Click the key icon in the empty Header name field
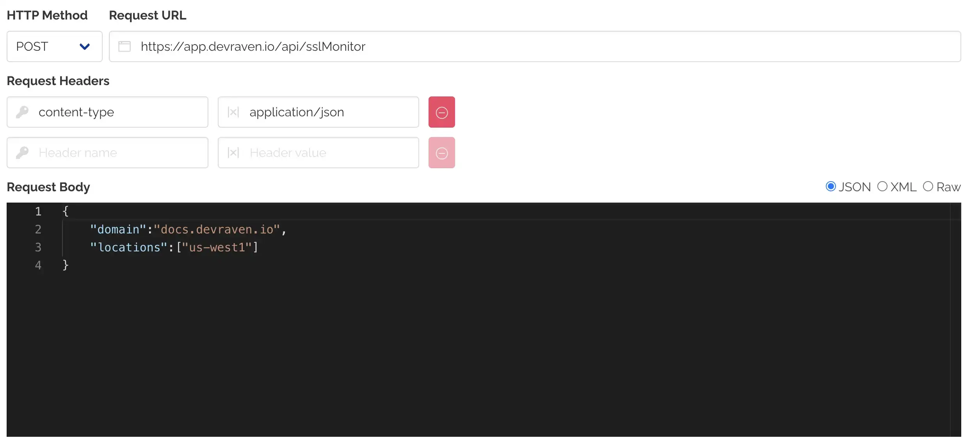This screenshot has height=445, width=971. (x=23, y=153)
